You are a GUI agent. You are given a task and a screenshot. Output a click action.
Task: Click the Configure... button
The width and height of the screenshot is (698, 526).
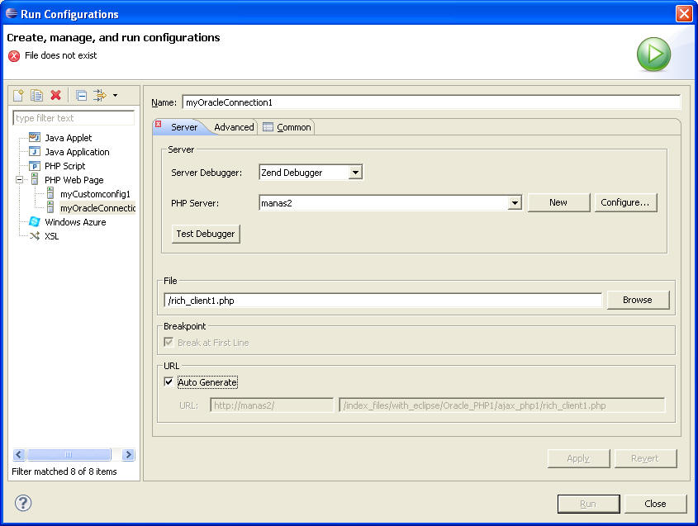[625, 202]
